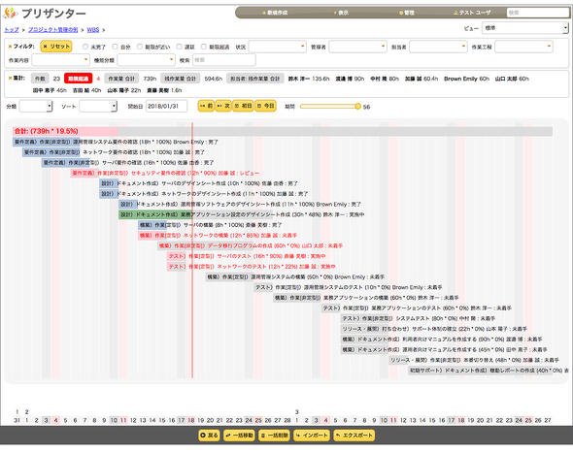Click the 一括削除 bulk delete button
The width and height of the screenshot is (573, 453).
(274, 436)
